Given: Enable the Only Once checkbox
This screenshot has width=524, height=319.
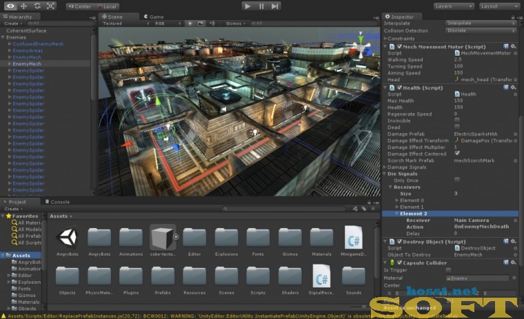Looking at the screenshot, I should click(x=457, y=180).
